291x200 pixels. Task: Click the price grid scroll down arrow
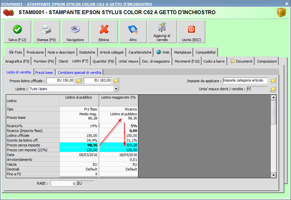point(273,175)
